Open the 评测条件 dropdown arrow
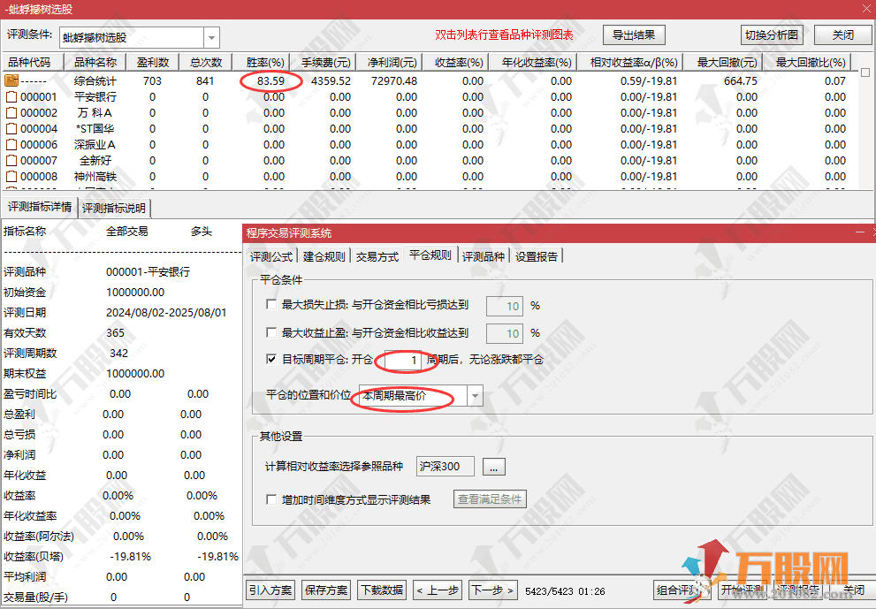 [212, 38]
